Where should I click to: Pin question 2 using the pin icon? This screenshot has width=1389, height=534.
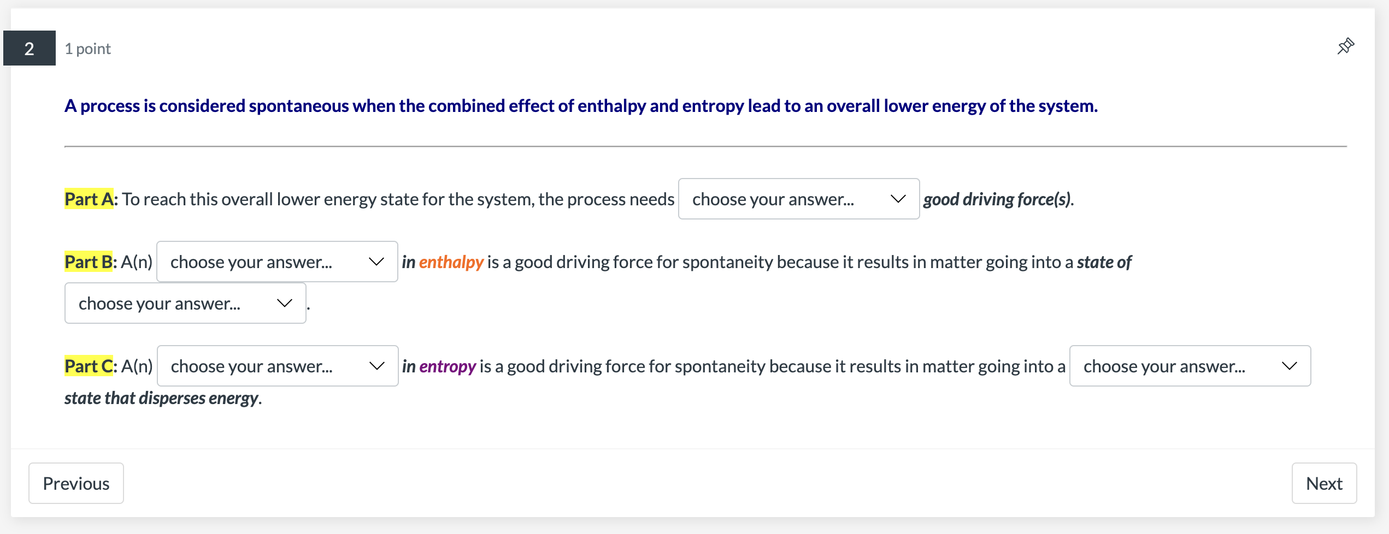[x=1345, y=46]
